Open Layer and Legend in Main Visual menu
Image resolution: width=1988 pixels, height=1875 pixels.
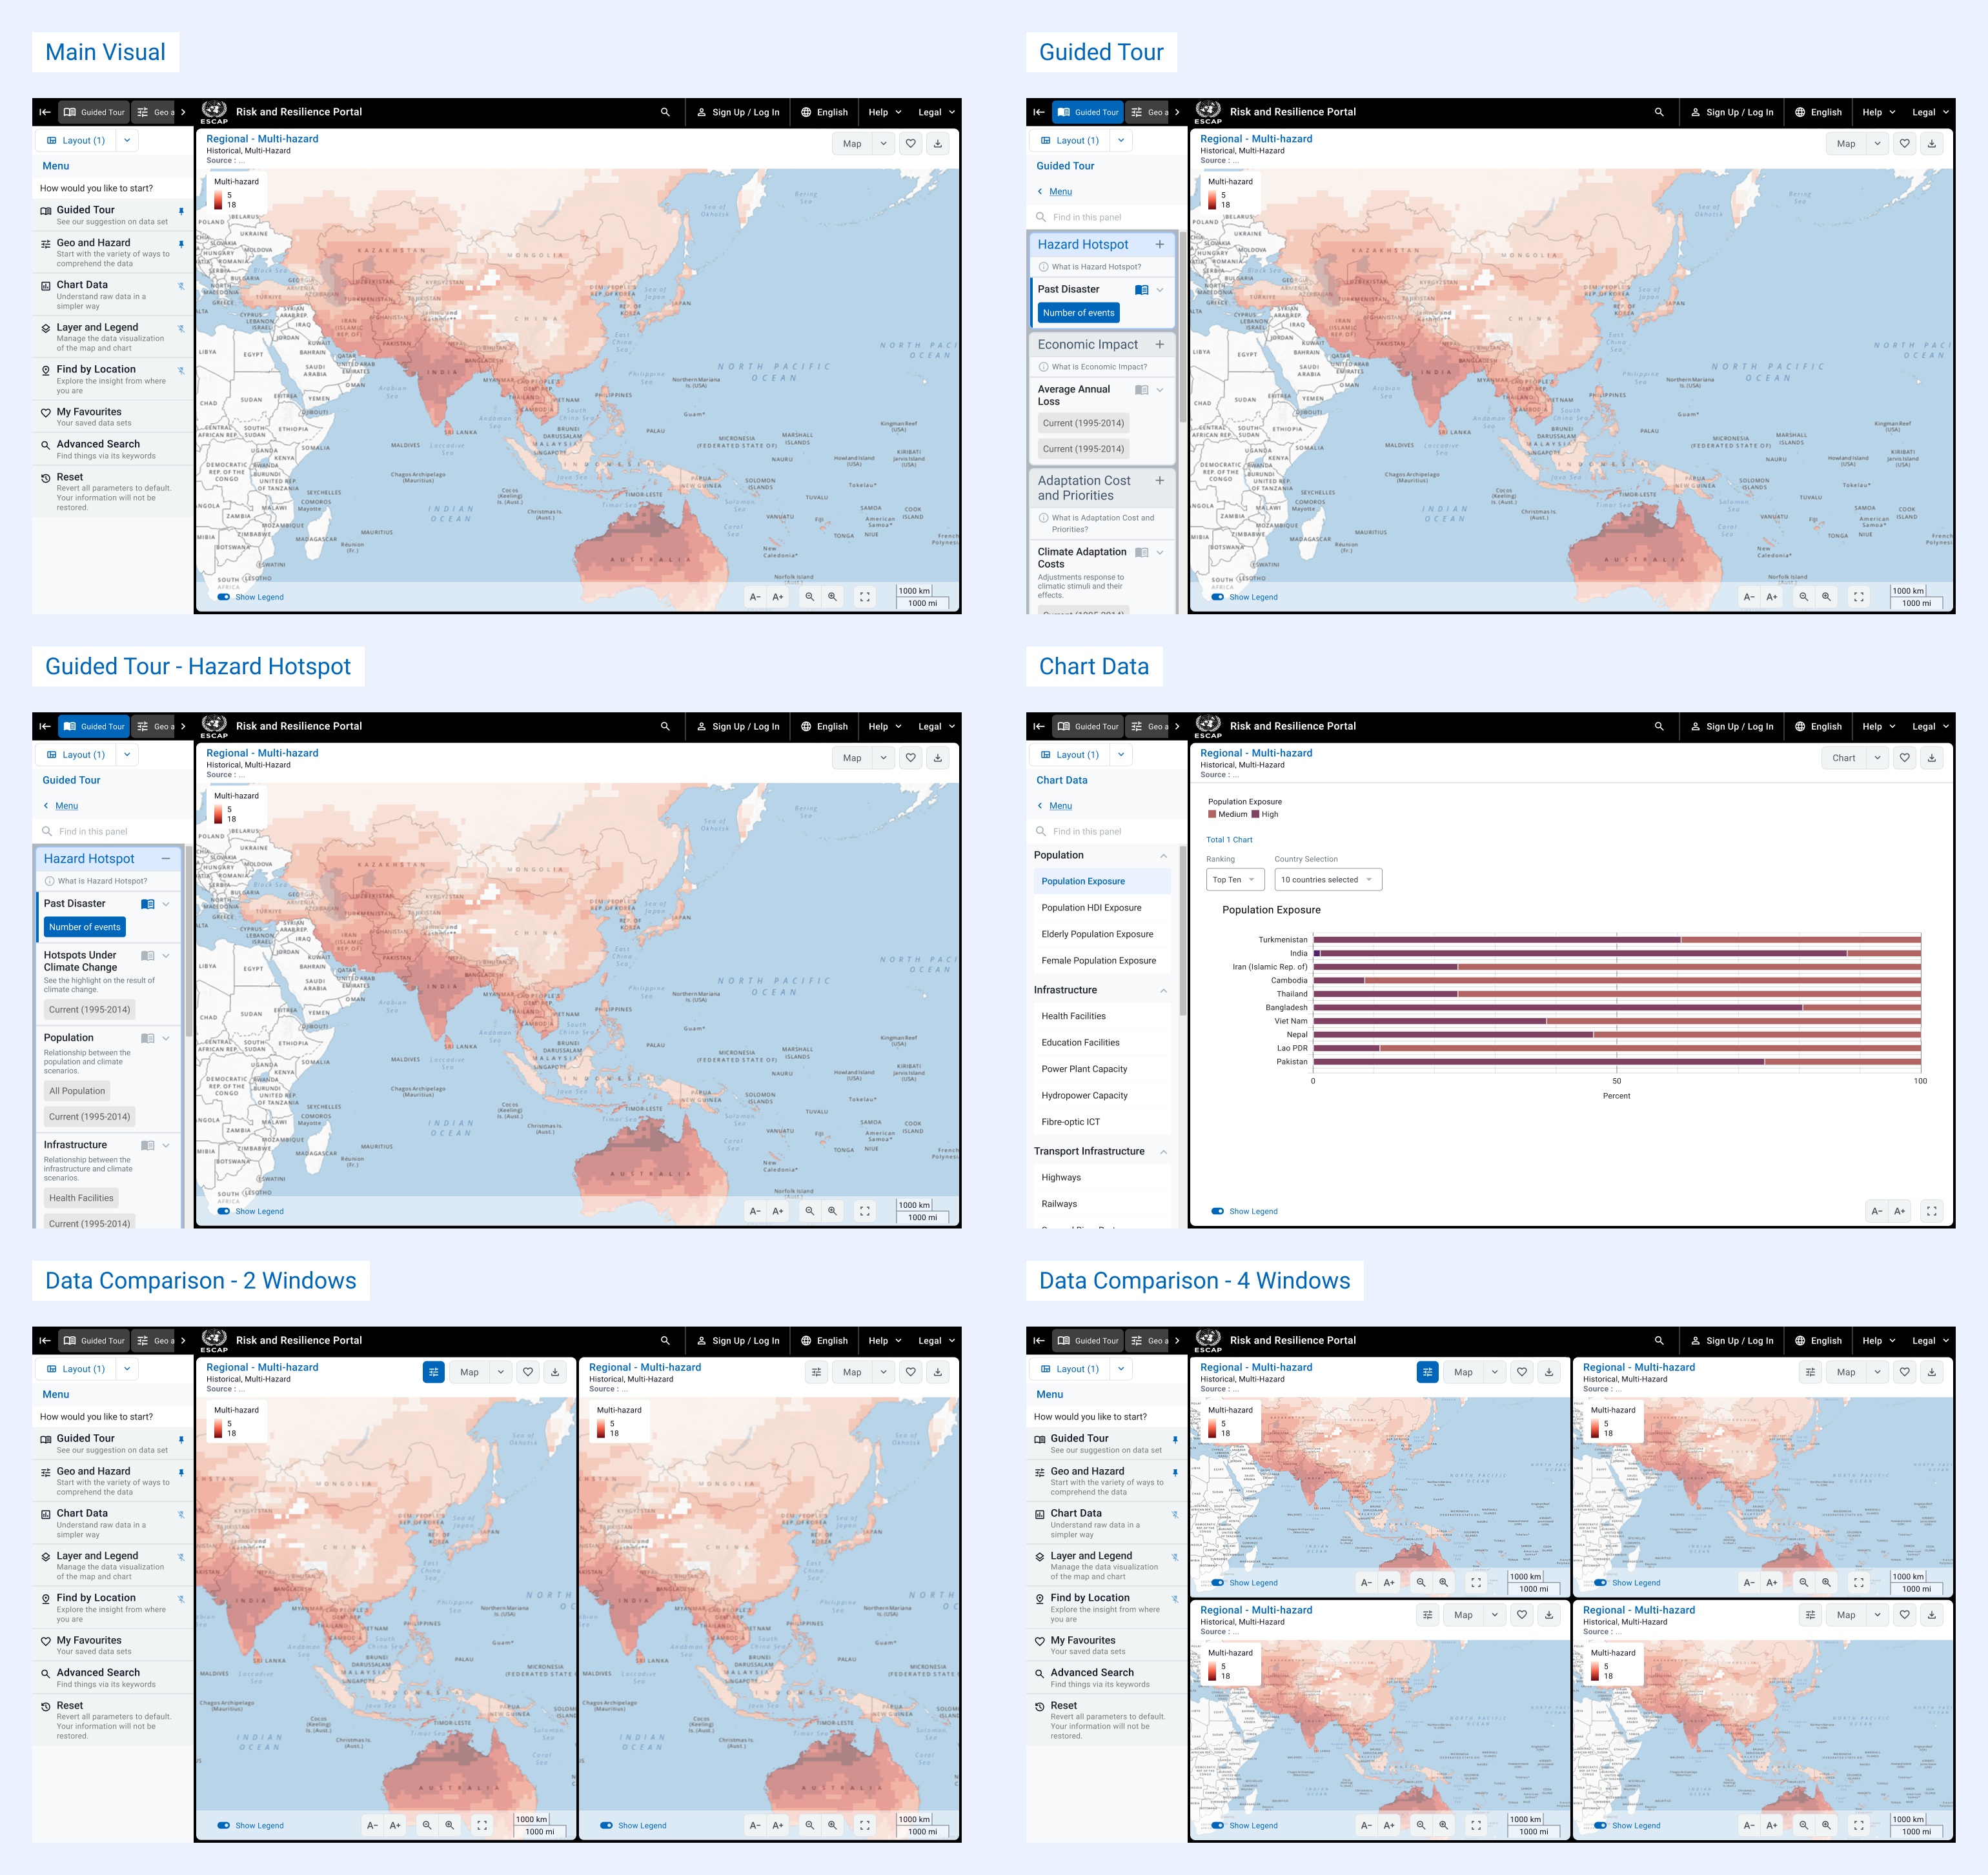[x=97, y=327]
